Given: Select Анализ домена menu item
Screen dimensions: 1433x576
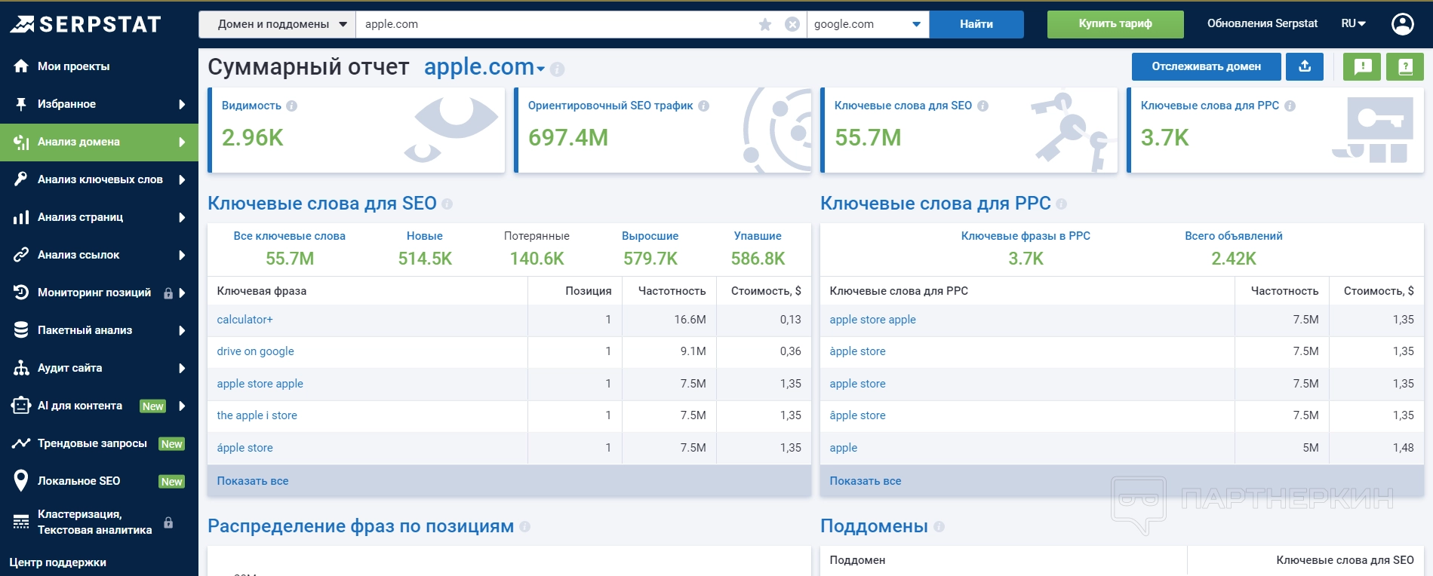Looking at the screenshot, I should [99, 142].
